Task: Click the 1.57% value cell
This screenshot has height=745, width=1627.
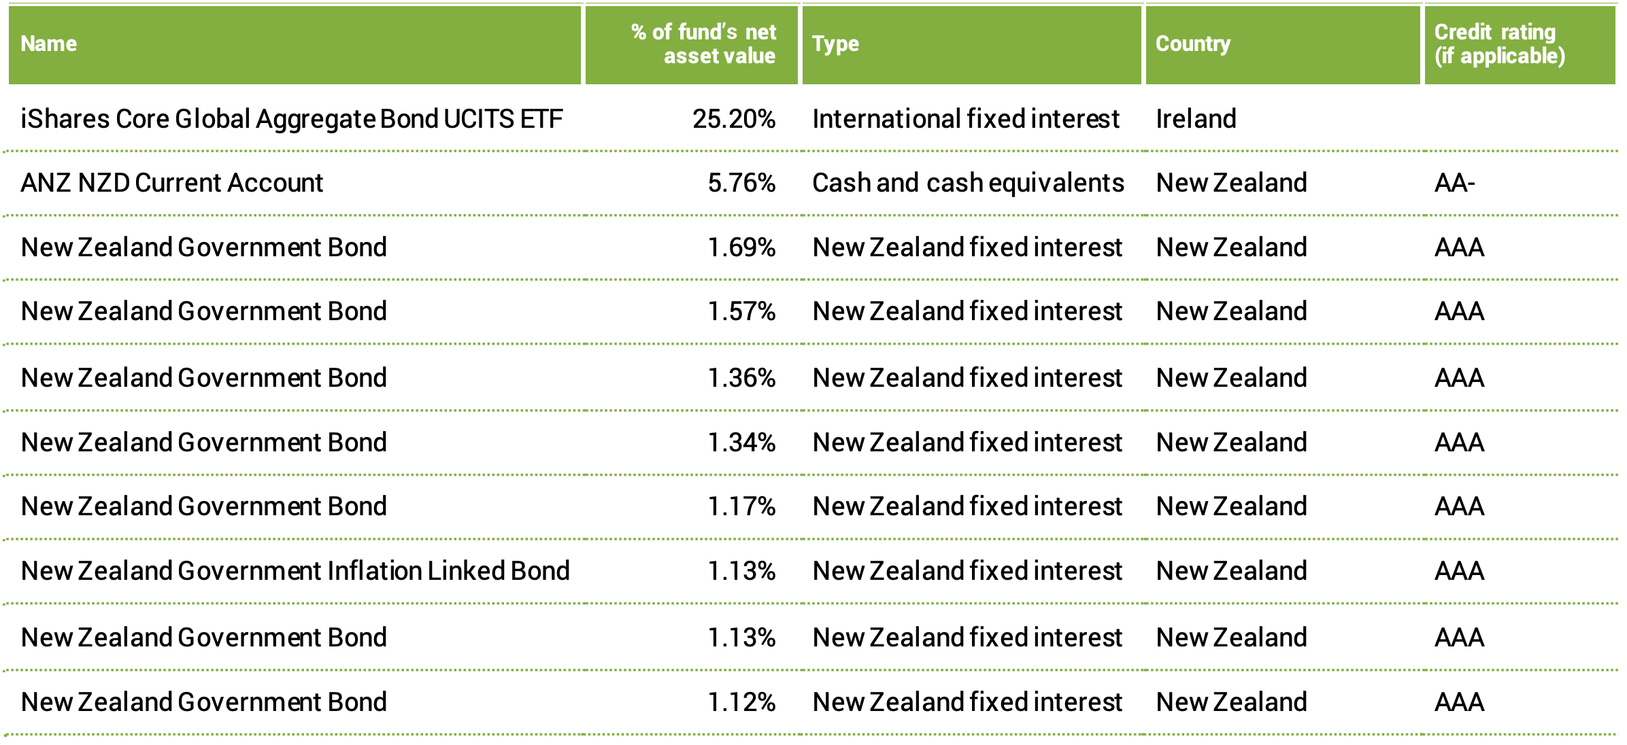Action: point(741,311)
